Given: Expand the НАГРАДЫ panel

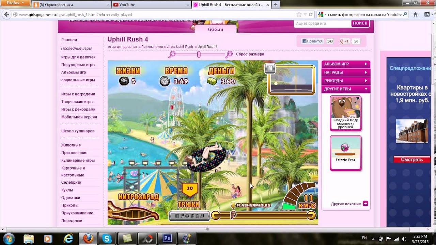Looking at the screenshot, I should (x=346, y=72).
